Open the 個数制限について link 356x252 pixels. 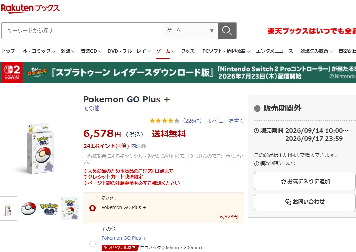(278, 164)
